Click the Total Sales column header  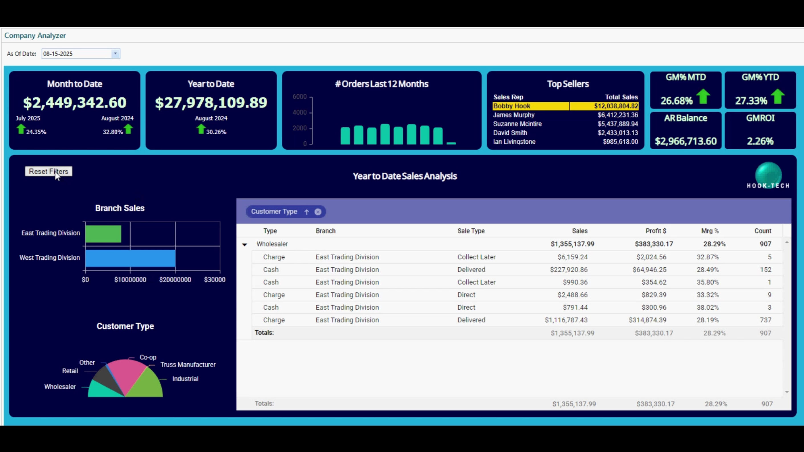point(621,97)
